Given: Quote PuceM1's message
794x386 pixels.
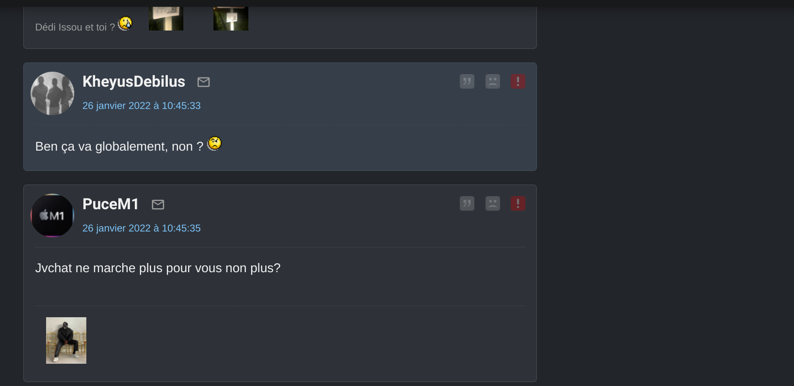Looking at the screenshot, I should tap(467, 203).
